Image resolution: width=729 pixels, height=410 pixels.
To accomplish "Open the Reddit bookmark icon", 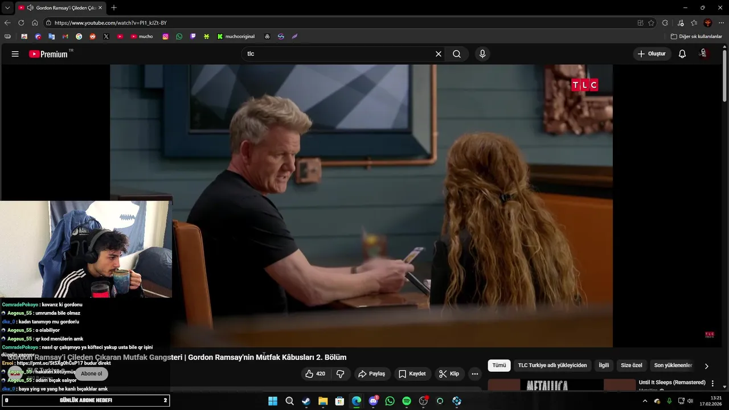I will tap(92, 36).
